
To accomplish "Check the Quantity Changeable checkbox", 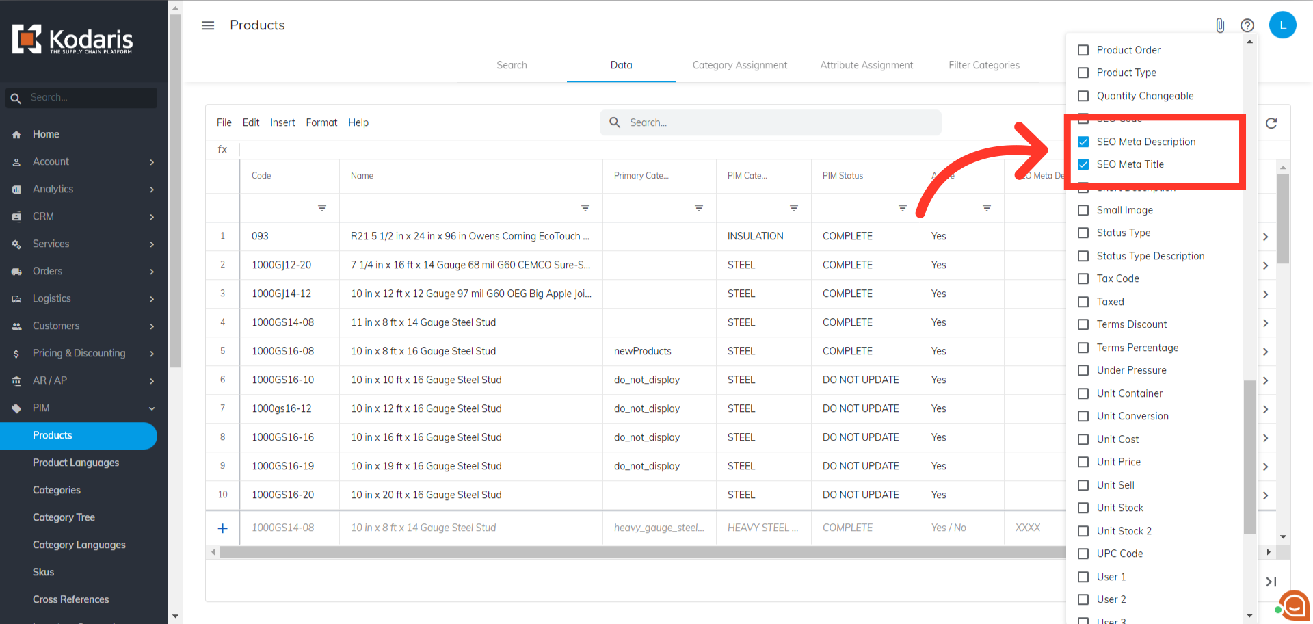I will (x=1083, y=96).
